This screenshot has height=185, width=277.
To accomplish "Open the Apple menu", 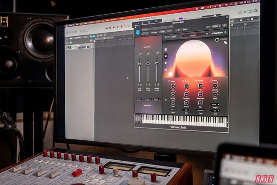I will (x=67, y=26).
